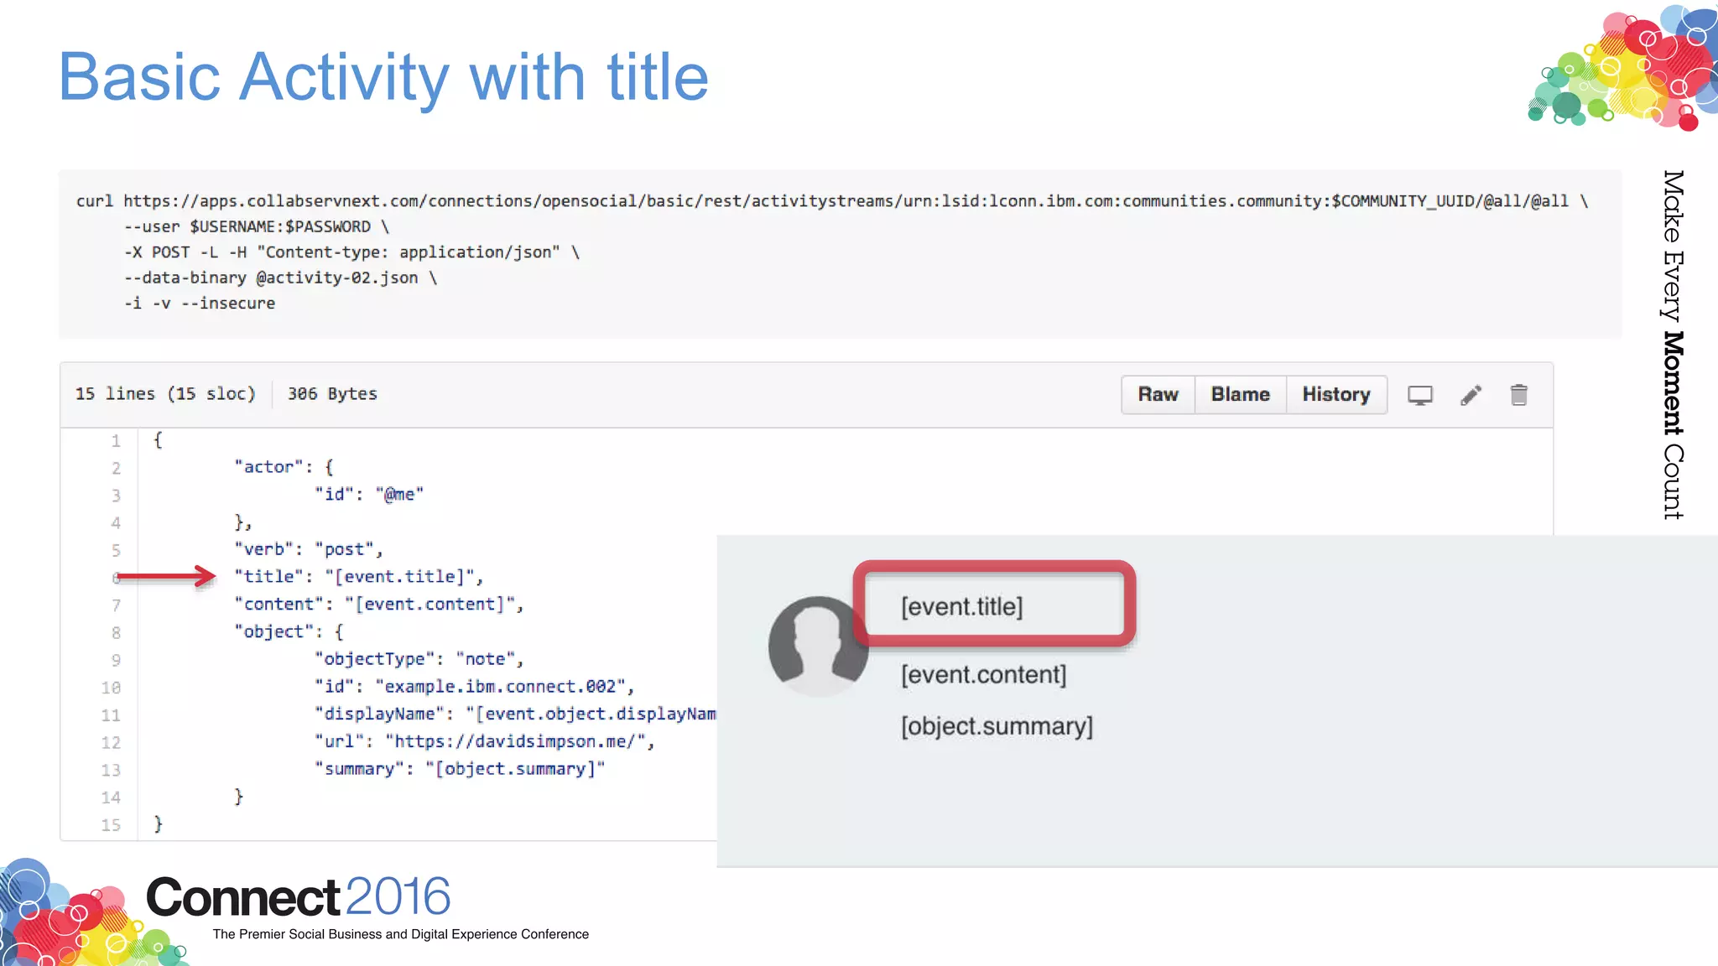Image resolution: width=1718 pixels, height=966 pixels.
Task: Open the Blame view
Action: click(x=1240, y=395)
